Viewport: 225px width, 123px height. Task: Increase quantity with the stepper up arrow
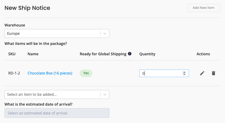184,72
